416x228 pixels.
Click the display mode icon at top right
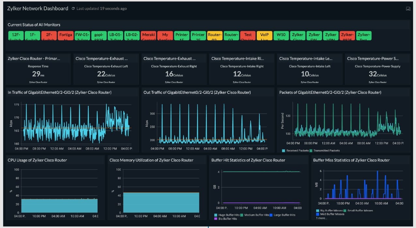pyautogui.click(x=408, y=8)
